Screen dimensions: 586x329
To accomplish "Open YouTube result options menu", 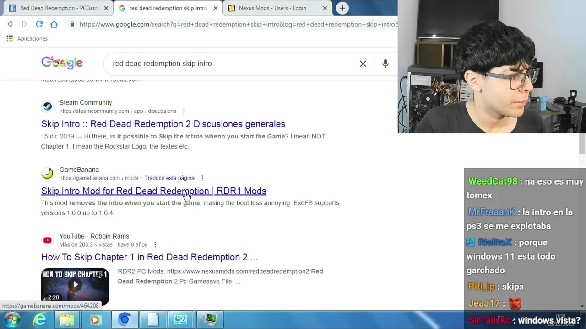I will [x=155, y=244].
